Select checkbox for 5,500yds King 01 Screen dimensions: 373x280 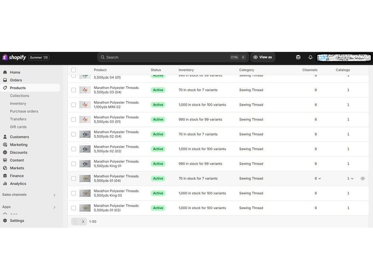pos(73,164)
